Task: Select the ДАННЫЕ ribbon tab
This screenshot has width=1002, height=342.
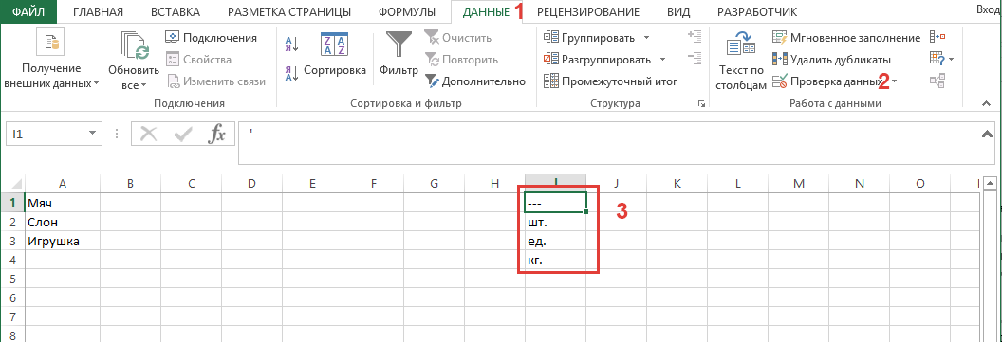Action: coord(487,11)
